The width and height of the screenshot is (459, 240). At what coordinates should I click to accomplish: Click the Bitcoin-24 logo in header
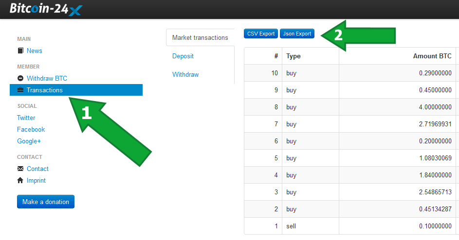[x=46, y=9]
